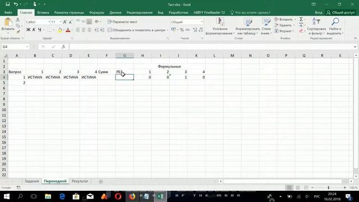Click the Normal view icon in status bar

tap(289, 187)
